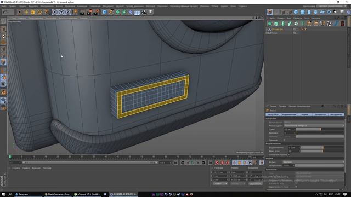Add a light object from toolbar
Viewport: 351px width, 197px height.
pos(151,12)
